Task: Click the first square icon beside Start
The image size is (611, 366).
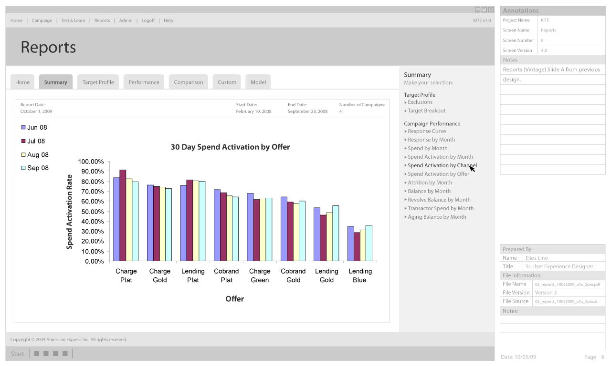Action: click(37, 354)
